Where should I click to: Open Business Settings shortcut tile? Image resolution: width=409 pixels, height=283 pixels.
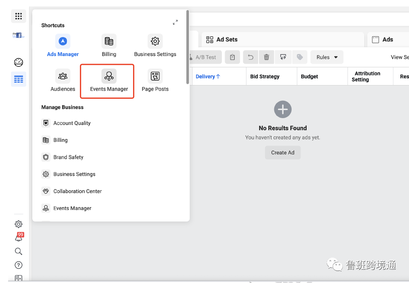coord(155,46)
